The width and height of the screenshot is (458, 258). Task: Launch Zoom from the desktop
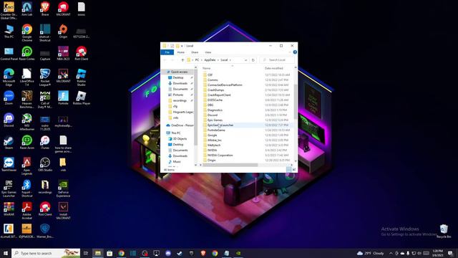(9, 98)
